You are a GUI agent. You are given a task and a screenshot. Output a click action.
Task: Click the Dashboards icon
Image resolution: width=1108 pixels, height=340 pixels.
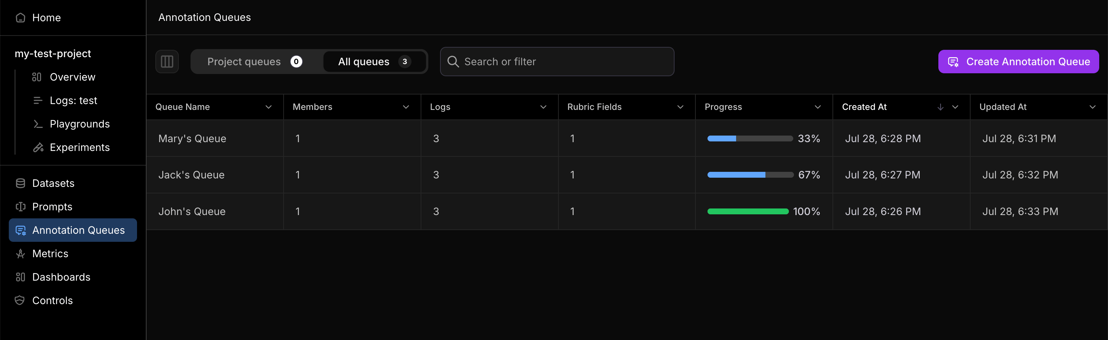20,277
